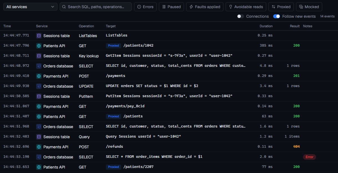Select Query Sessions userId target text
The width and height of the screenshot is (338, 173).
pyautogui.click(x=143, y=136)
